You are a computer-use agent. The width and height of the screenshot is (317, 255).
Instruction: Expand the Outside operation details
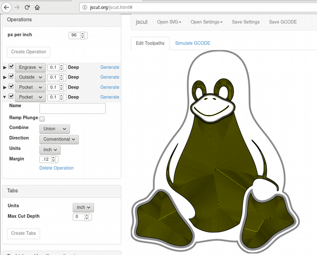pos(5,77)
